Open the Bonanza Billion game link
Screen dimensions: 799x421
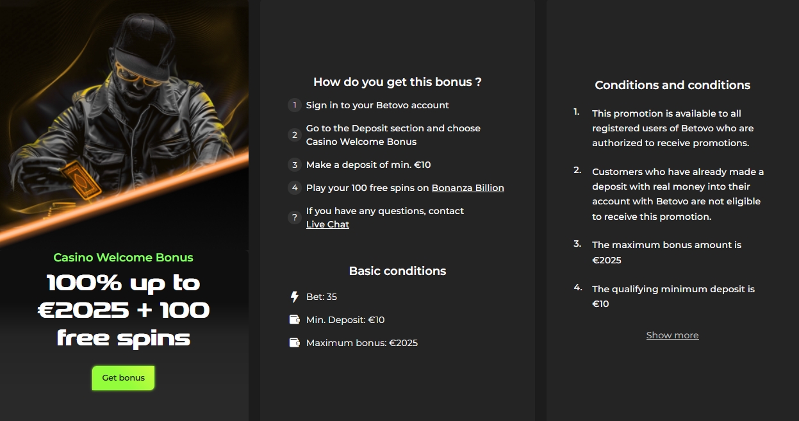pos(468,187)
